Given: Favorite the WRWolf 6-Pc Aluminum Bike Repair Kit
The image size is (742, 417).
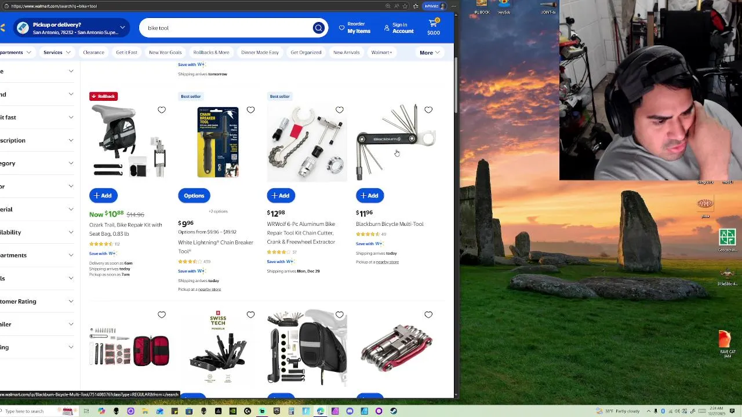Looking at the screenshot, I should tap(340, 109).
